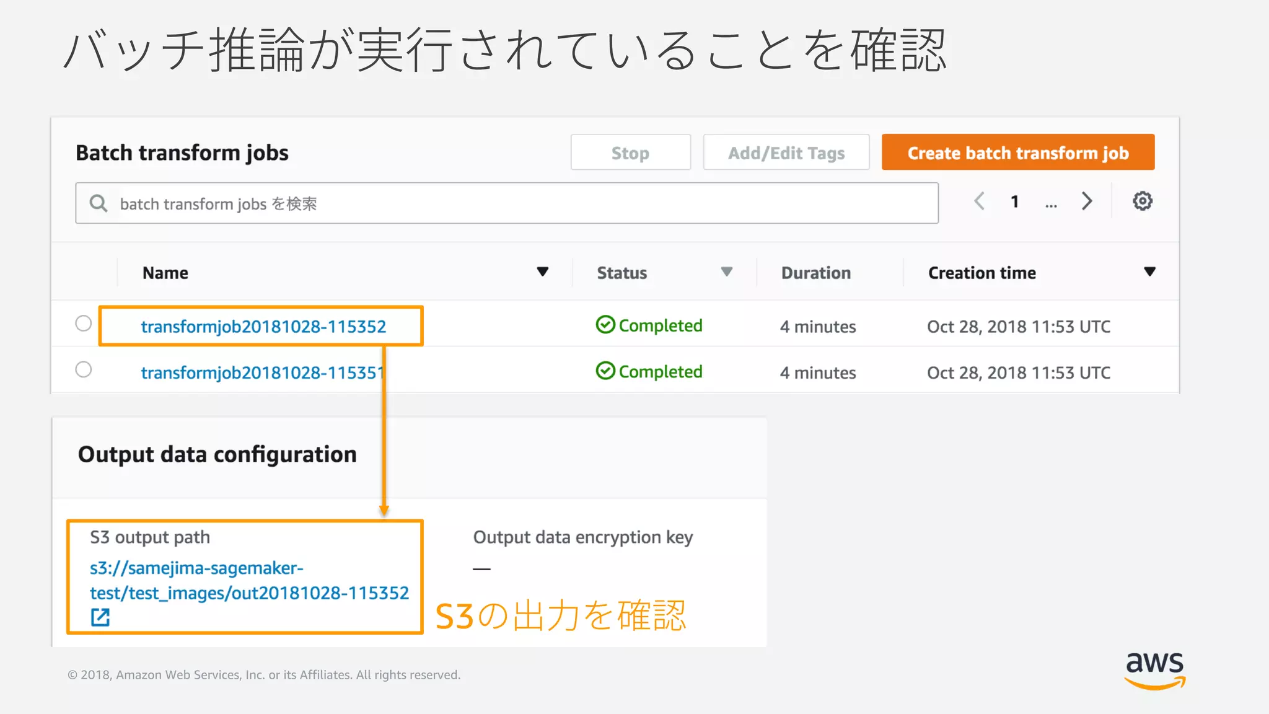Screen dimensions: 1269x714
Task: Open S3 output path external link icon
Action: [x=100, y=617]
